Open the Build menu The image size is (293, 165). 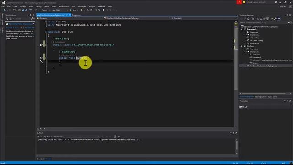[x=31, y=6]
